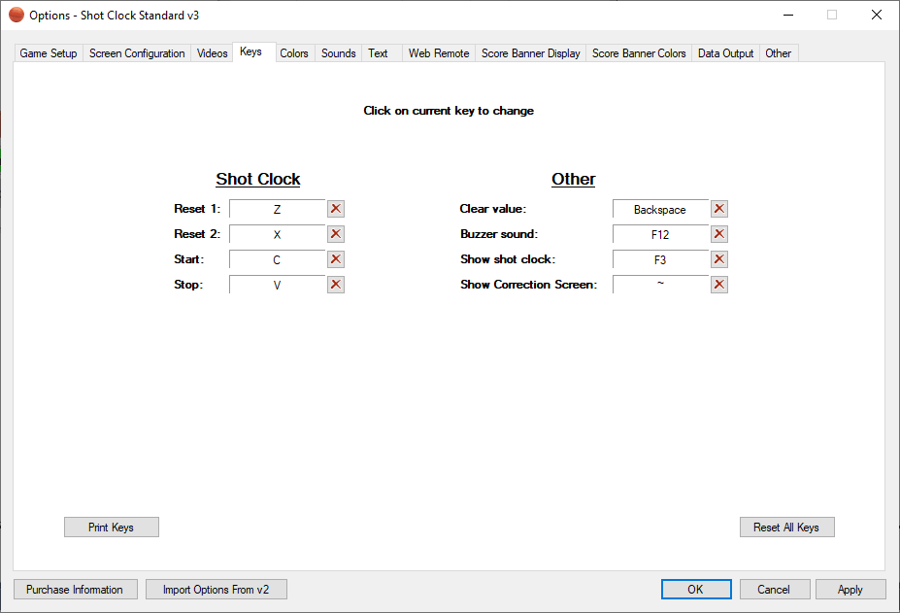
Task: Click the Start key field showing C
Action: point(277,260)
